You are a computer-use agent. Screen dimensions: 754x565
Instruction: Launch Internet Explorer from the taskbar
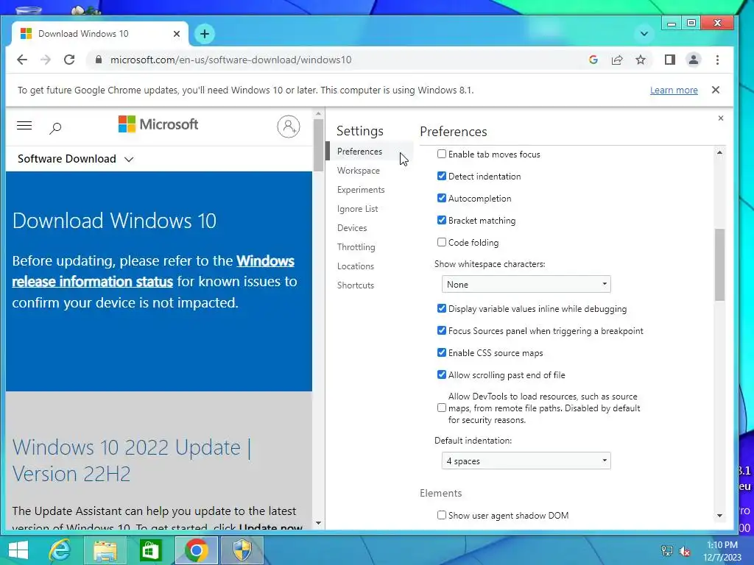(60, 550)
